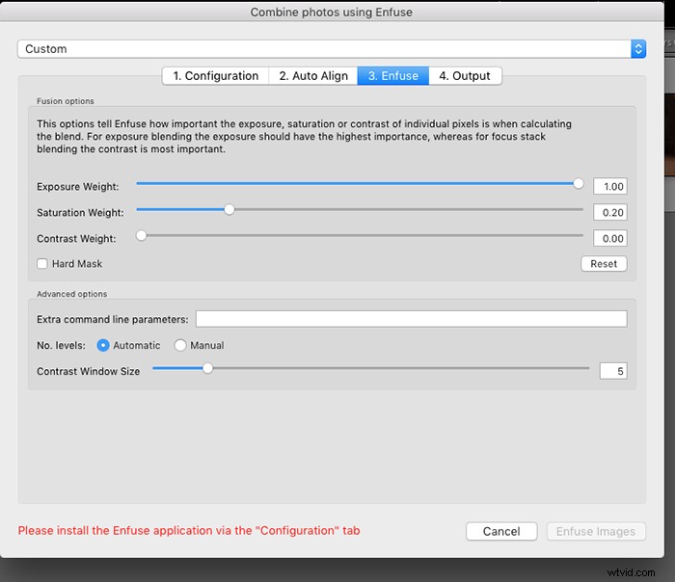Select the 3. Enfuse tab
Image resolution: width=675 pixels, height=582 pixels.
[393, 76]
